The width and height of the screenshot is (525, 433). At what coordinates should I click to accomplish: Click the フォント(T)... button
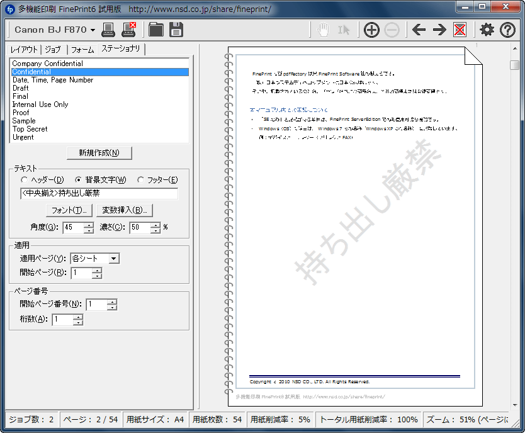pos(69,210)
